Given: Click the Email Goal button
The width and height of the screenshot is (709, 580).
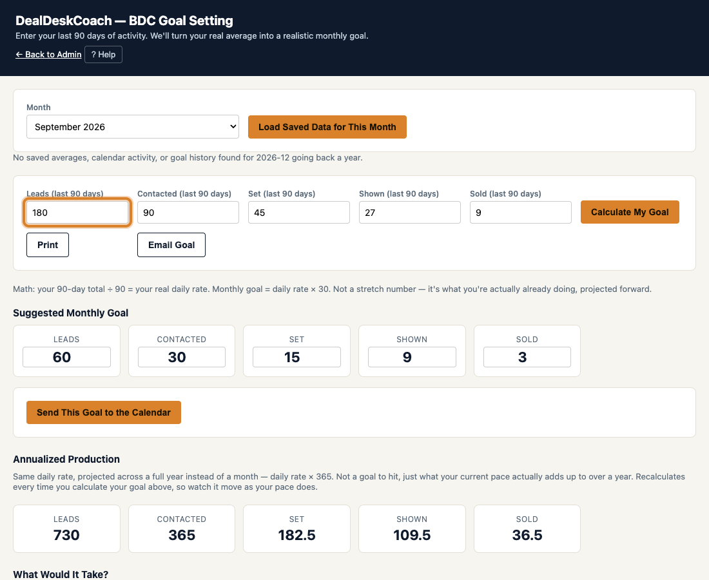Looking at the screenshot, I should point(171,245).
